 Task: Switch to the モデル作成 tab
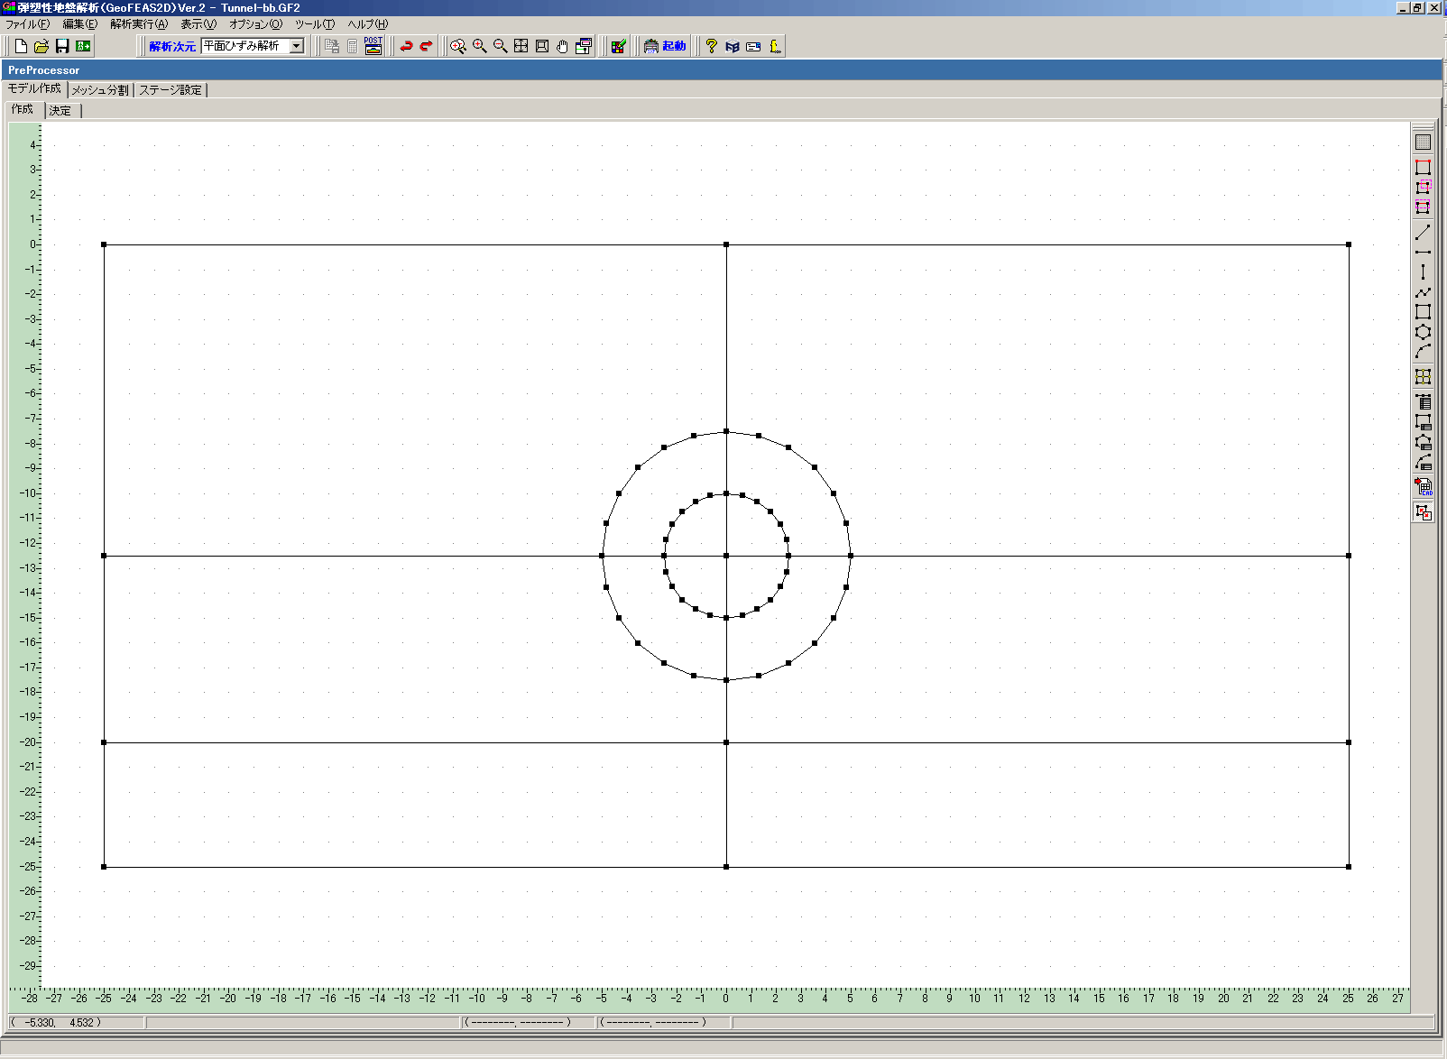[x=34, y=88]
